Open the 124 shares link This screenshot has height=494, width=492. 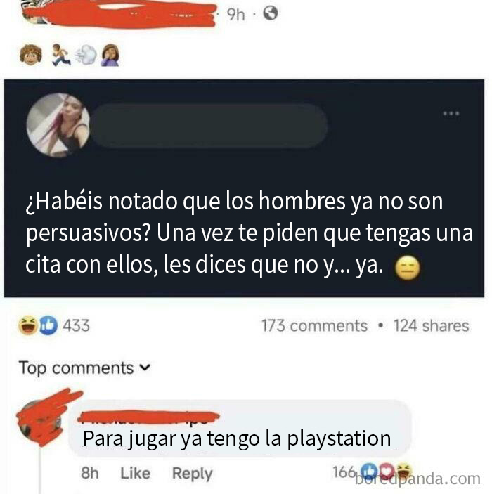(431, 326)
